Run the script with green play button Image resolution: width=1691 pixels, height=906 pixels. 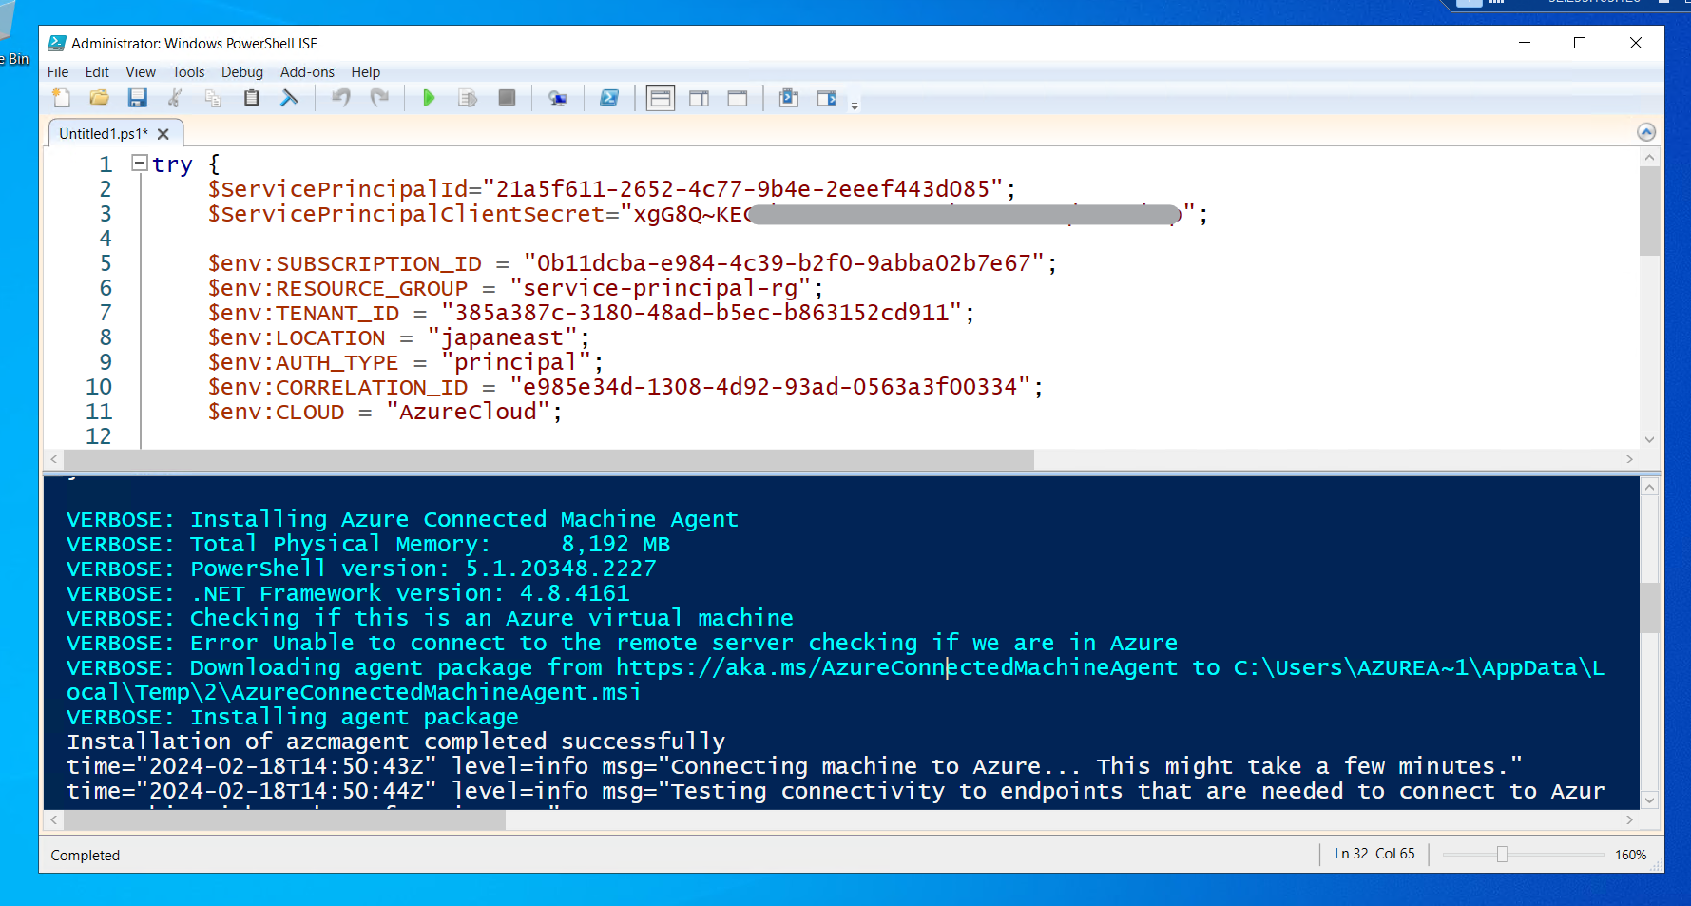pos(429,98)
